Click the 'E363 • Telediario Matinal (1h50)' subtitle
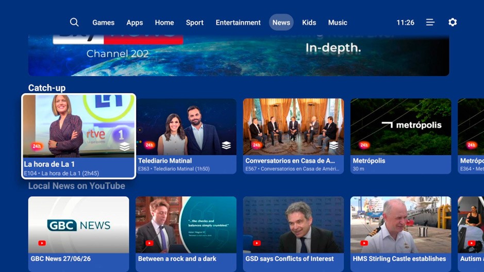This screenshot has width=484, height=272. (x=174, y=168)
